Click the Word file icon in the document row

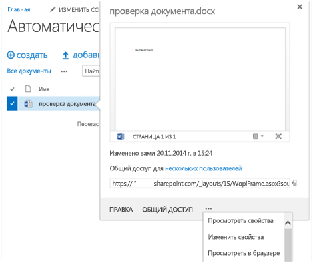[28, 104]
